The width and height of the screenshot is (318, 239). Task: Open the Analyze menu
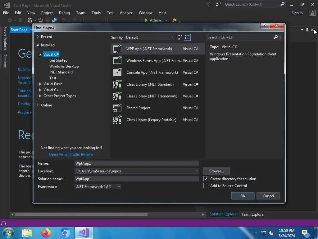point(126,12)
